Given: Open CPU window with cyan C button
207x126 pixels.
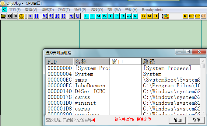Looking at the screenshot, I should [117, 16].
